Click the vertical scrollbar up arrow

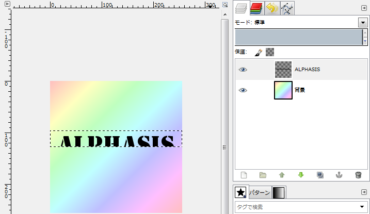point(225,14)
